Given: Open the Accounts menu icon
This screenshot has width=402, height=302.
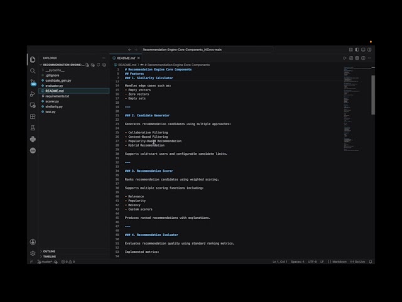Looking at the screenshot, I should pos(33,242).
